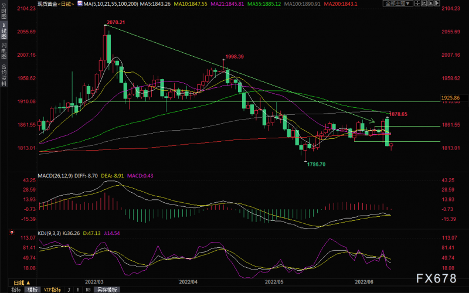Click the 2022/06 date axis label

tap(364, 282)
